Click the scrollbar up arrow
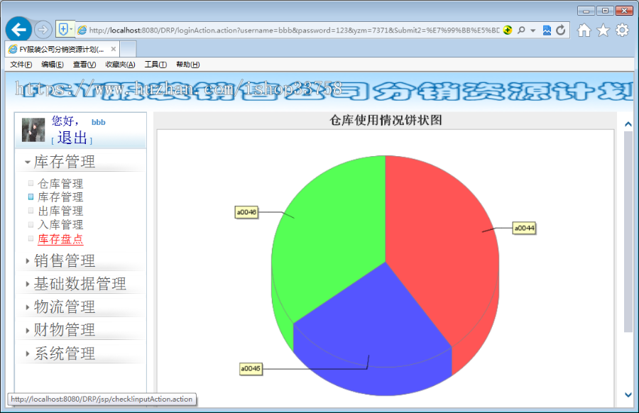 [x=627, y=123]
